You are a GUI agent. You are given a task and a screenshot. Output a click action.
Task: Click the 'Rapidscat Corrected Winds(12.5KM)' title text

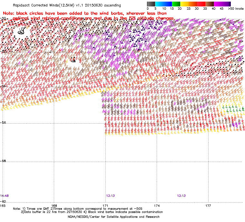pyautogui.click(x=44, y=5)
